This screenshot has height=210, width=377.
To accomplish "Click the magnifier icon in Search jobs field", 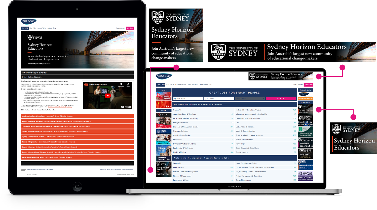I will pyautogui.click(x=175, y=99).
